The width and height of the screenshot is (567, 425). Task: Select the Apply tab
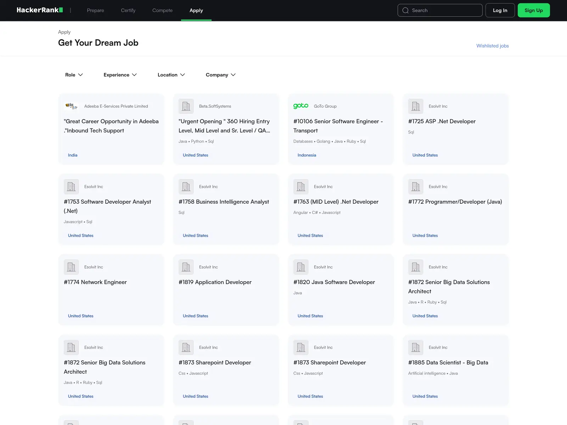tap(196, 10)
